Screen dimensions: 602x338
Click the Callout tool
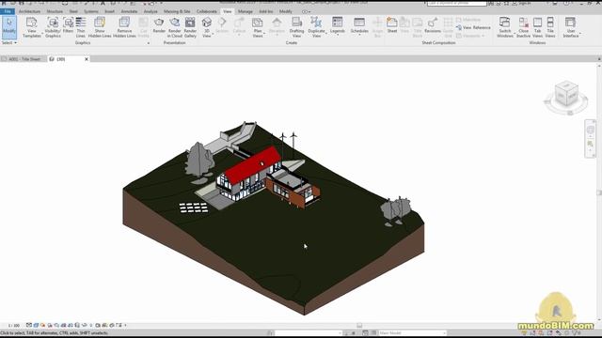[239, 25]
